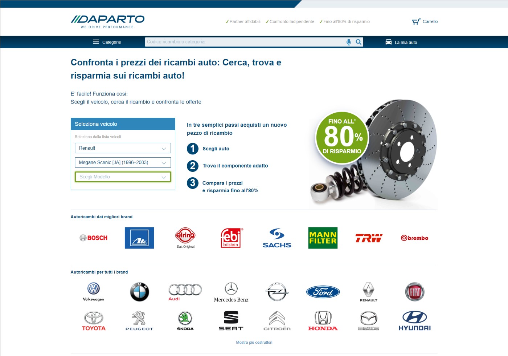Choose the Peugeot manufacturer logo
This screenshot has height=356, width=508.
click(139, 321)
